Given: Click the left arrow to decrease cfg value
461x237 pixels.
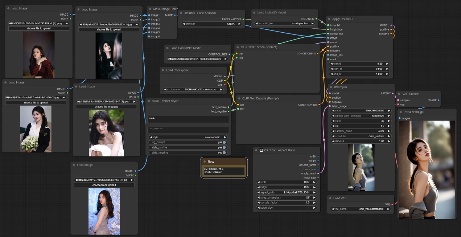Looking at the screenshot, I should [x=333, y=126].
